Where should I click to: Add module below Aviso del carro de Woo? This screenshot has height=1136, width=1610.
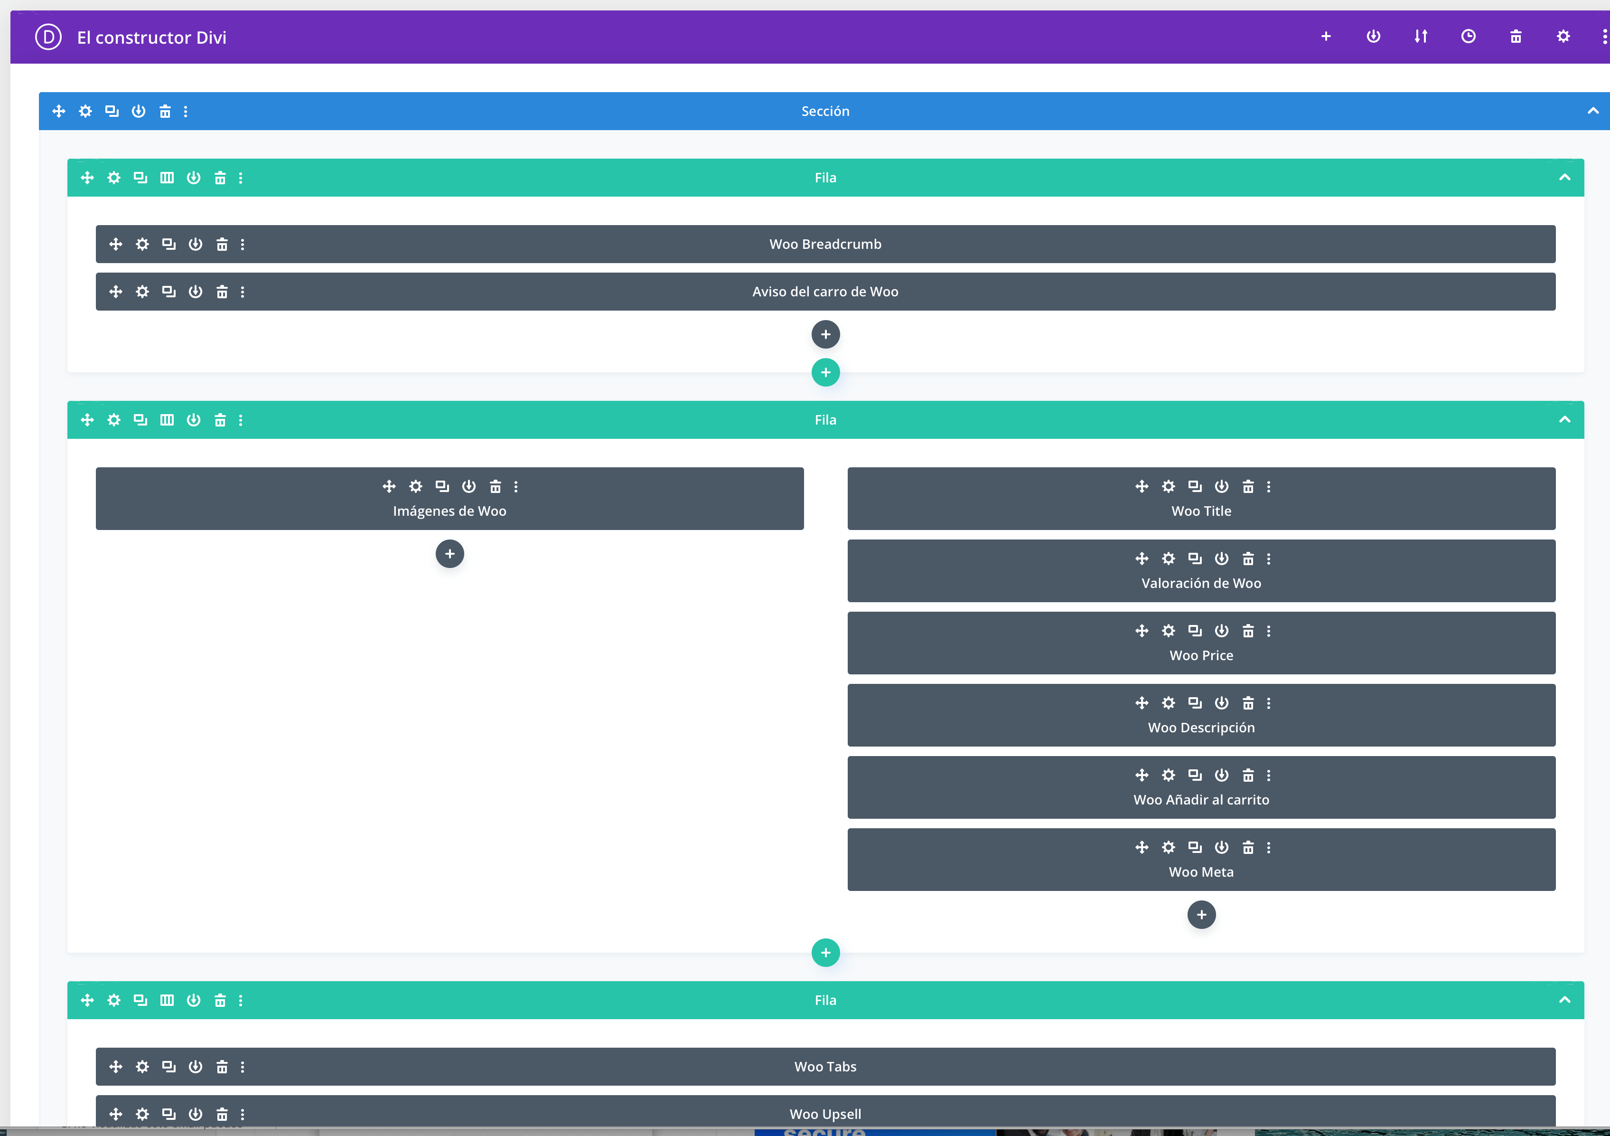point(825,334)
